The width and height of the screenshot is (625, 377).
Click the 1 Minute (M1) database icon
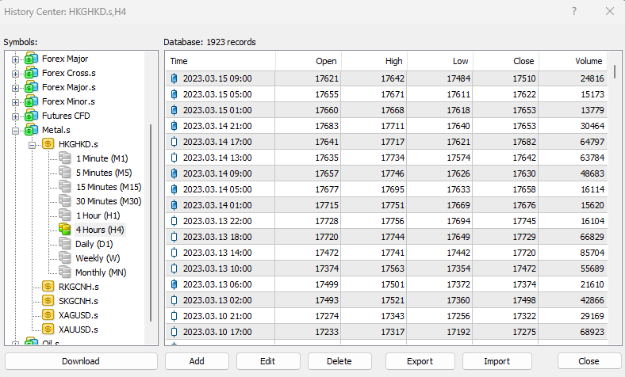point(65,158)
